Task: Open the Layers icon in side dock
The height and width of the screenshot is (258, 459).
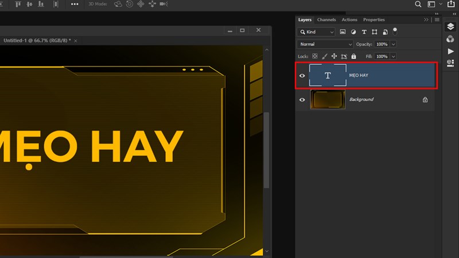Action: [x=450, y=26]
